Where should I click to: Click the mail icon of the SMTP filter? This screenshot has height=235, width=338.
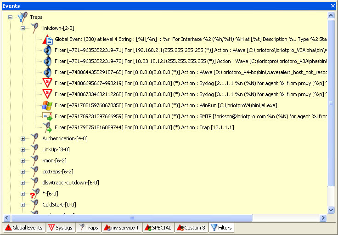pos(47,116)
